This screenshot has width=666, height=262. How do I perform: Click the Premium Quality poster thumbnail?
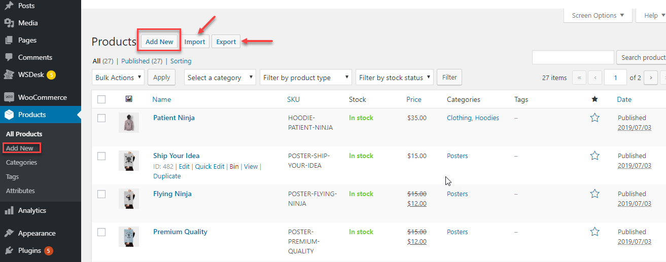pos(129,237)
